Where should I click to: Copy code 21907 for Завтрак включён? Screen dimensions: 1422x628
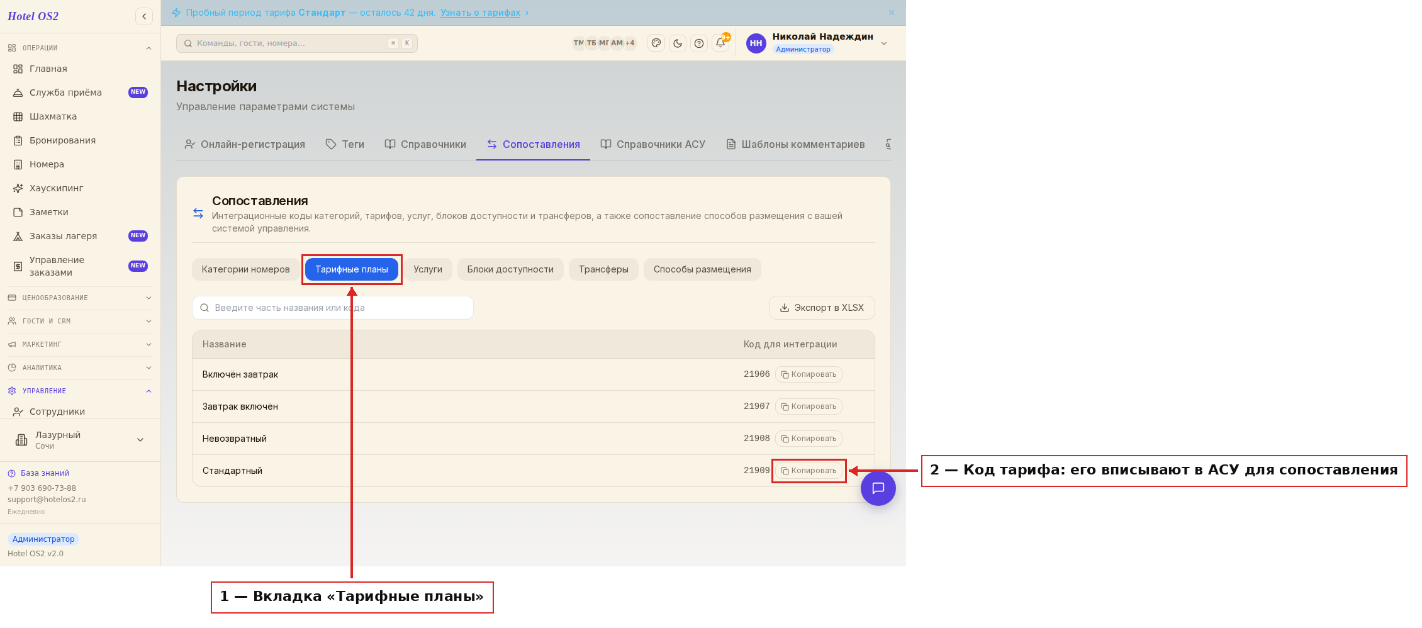tap(809, 407)
